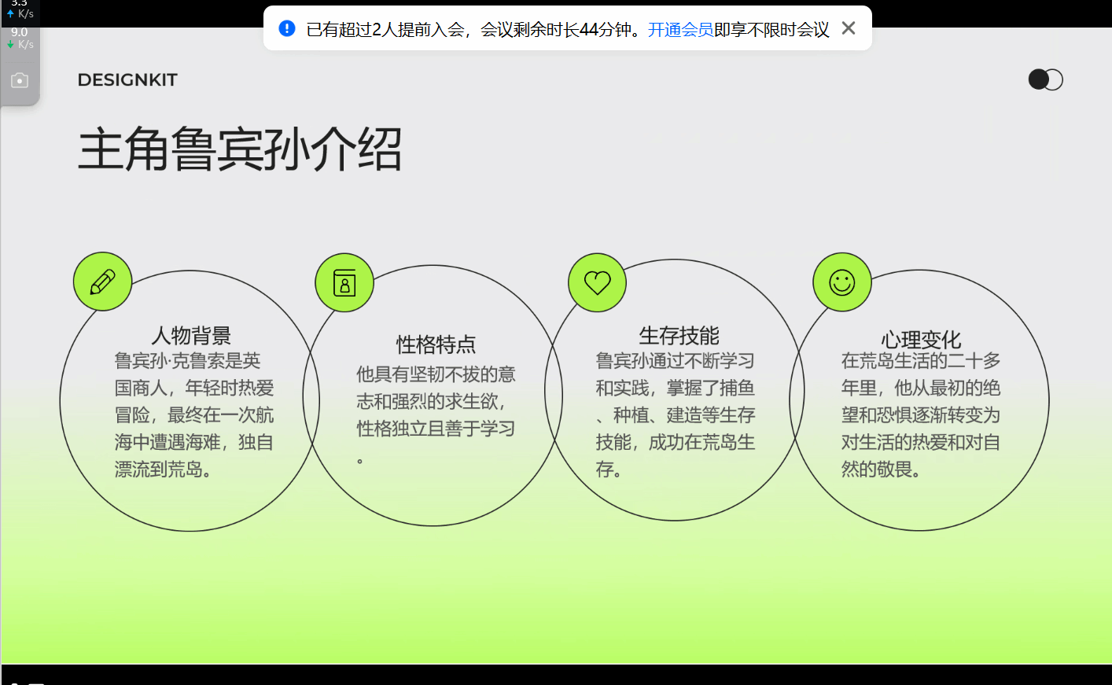1112x685 pixels.
Task: Click the smiley face icon above 心理变化
Action: pyautogui.click(x=841, y=282)
